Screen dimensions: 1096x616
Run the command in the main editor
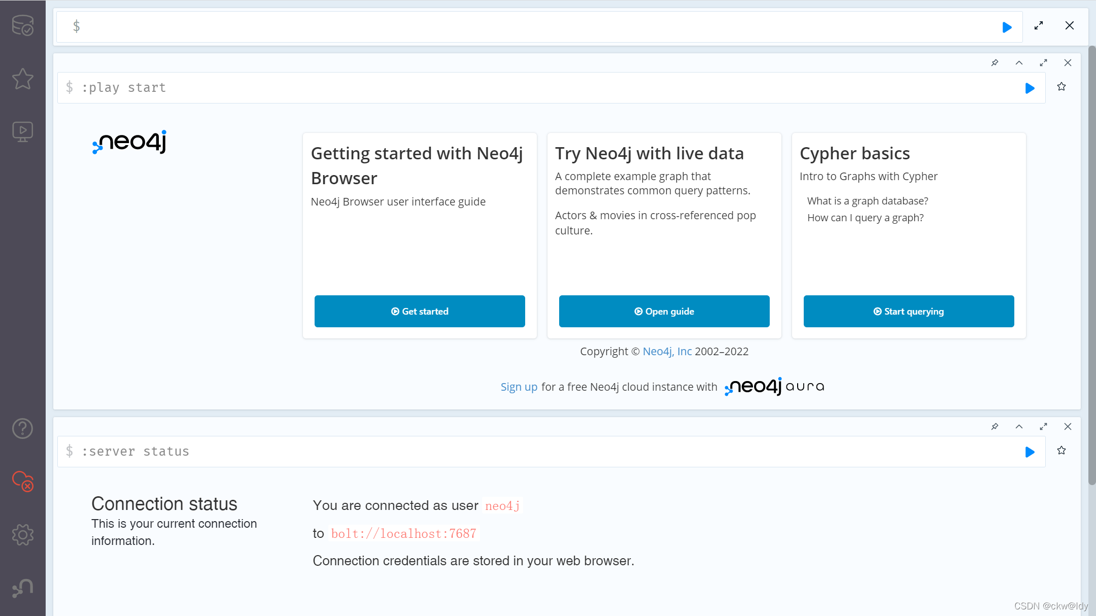coord(1007,27)
